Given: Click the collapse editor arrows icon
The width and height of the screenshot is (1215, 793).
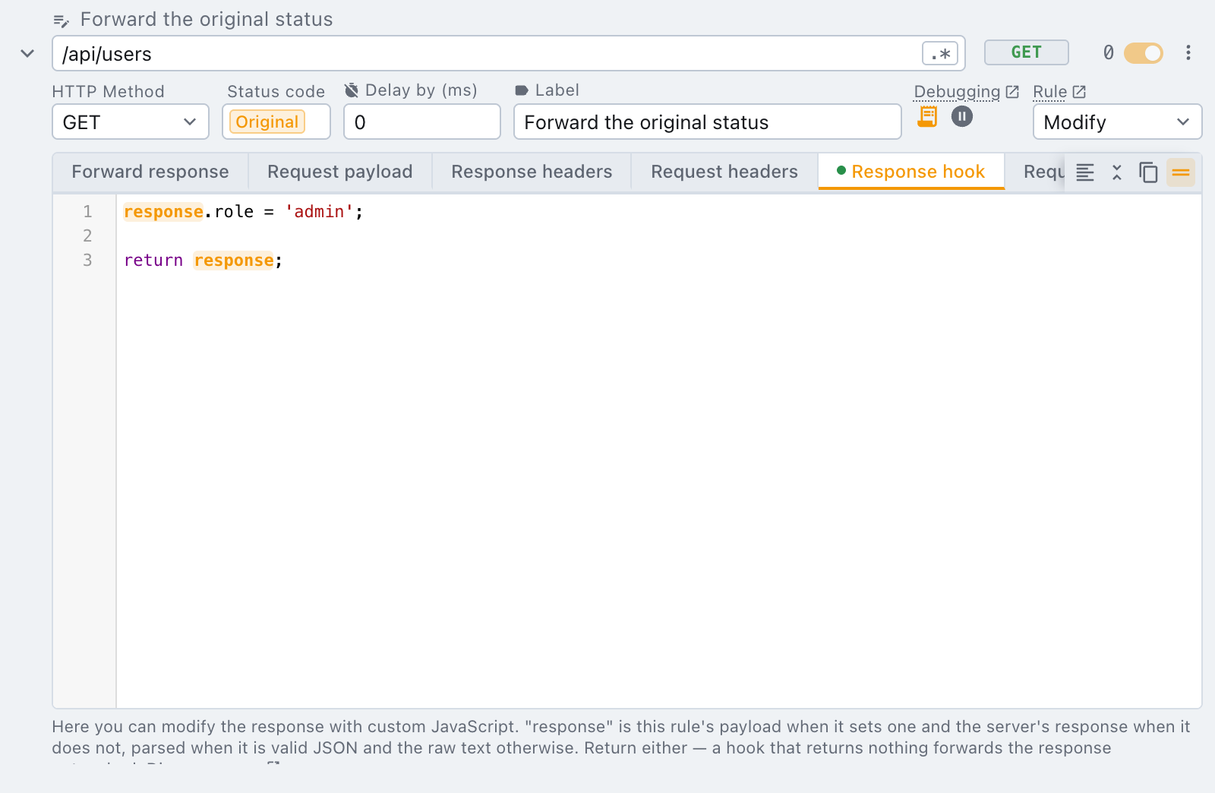Looking at the screenshot, I should (1116, 172).
